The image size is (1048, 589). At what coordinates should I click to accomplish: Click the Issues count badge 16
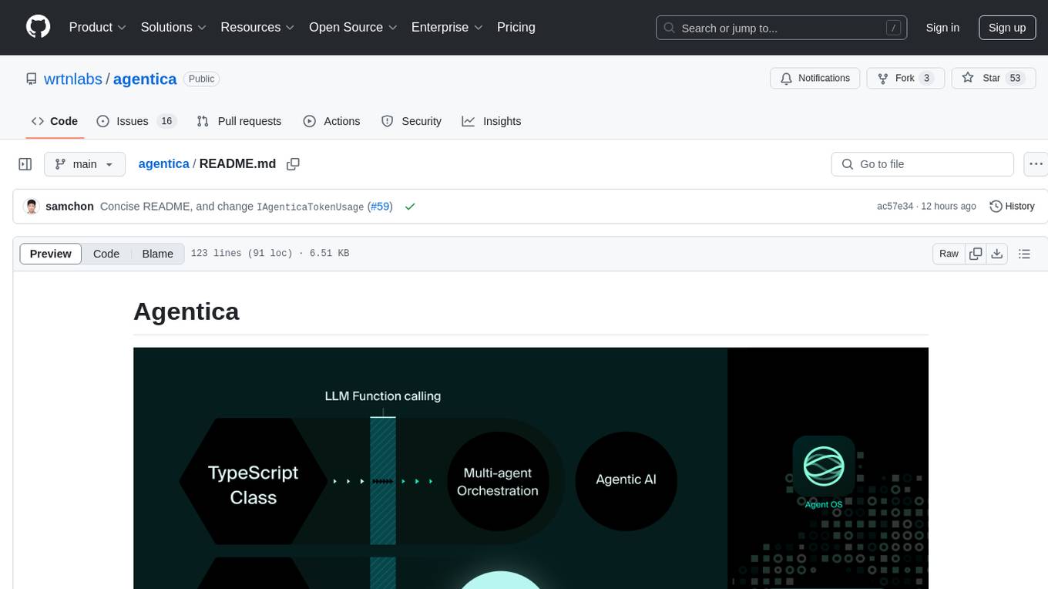tap(166, 121)
